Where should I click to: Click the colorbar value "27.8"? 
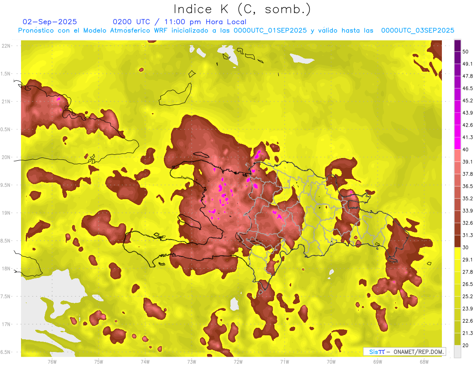467,272
